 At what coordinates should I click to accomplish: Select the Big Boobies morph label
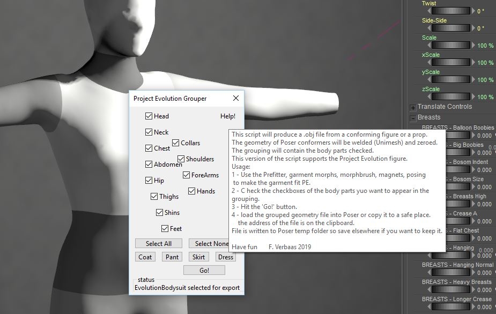pos(465,145)
